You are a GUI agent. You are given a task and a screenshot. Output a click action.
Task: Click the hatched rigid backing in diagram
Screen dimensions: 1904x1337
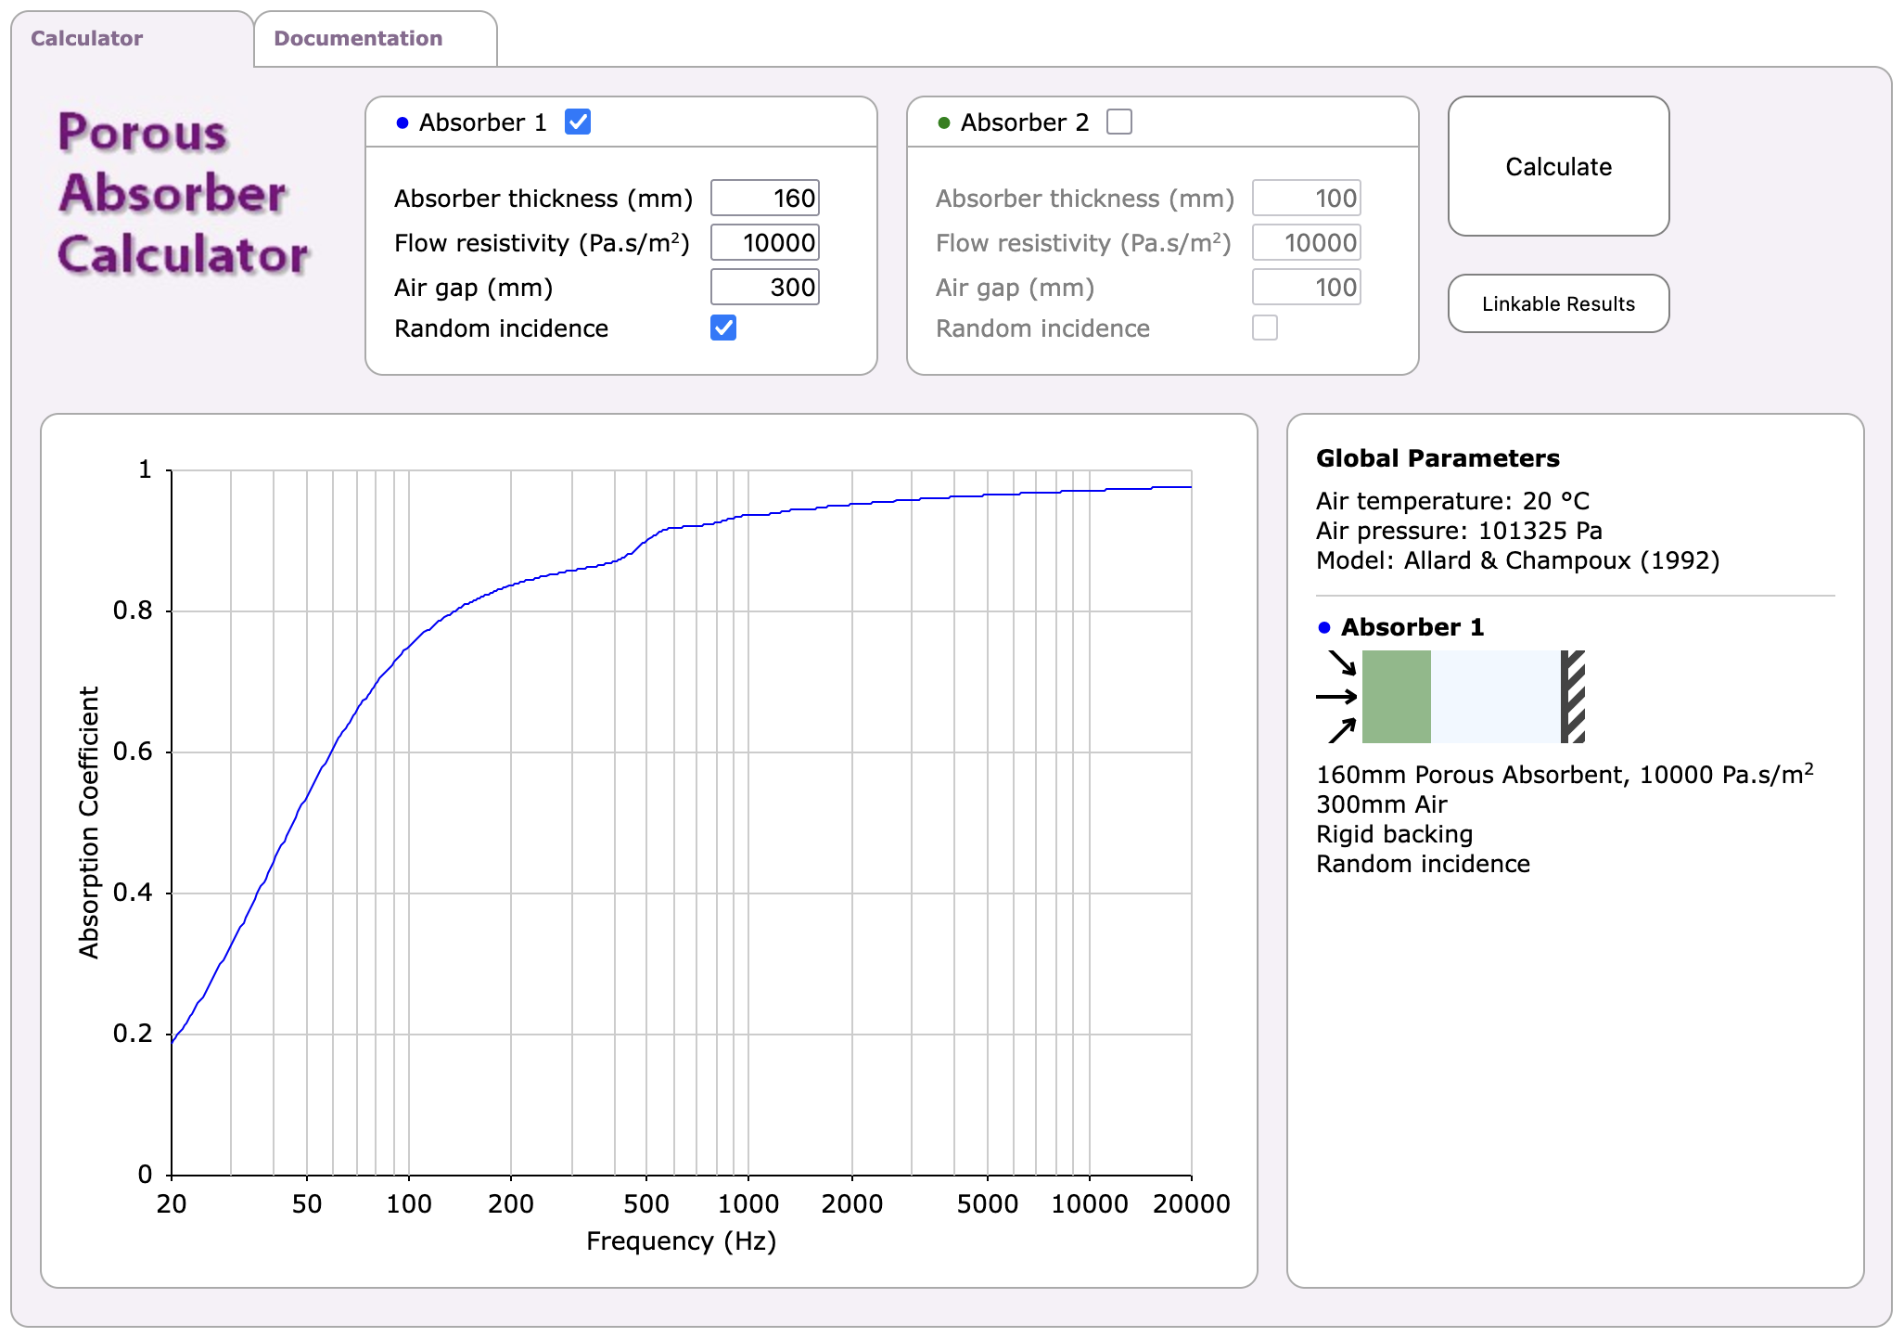point(1573,697)
